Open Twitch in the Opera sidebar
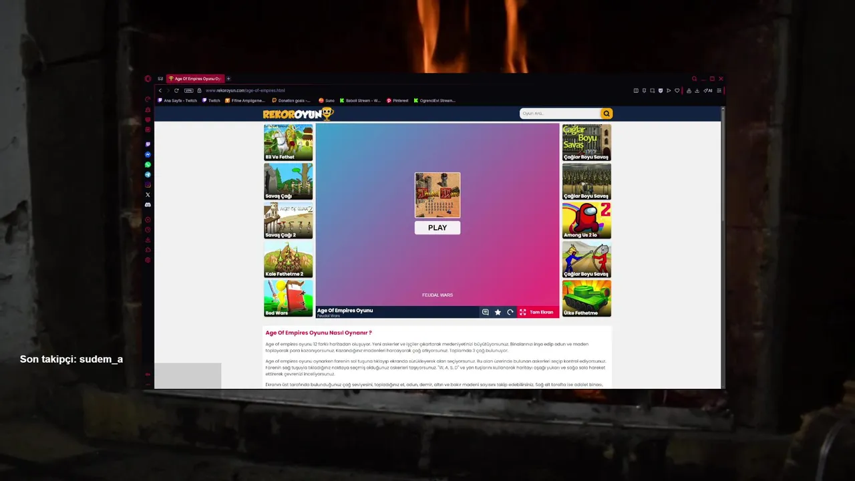 (x=148, y=144)
